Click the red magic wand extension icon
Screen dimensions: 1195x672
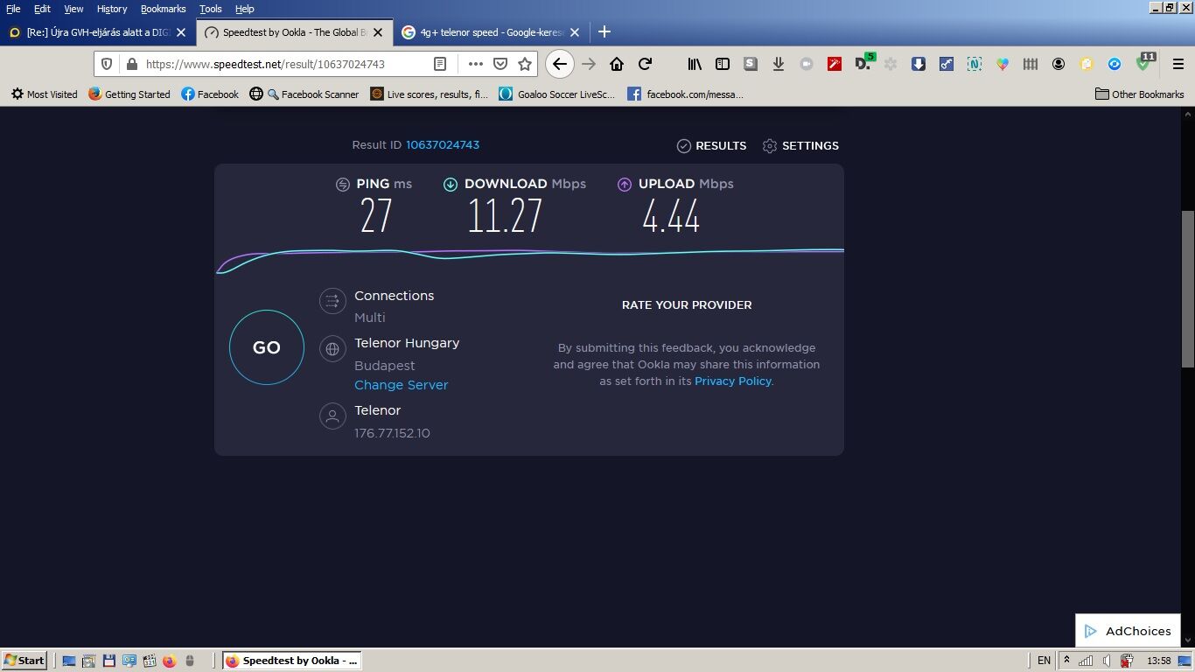835,64
